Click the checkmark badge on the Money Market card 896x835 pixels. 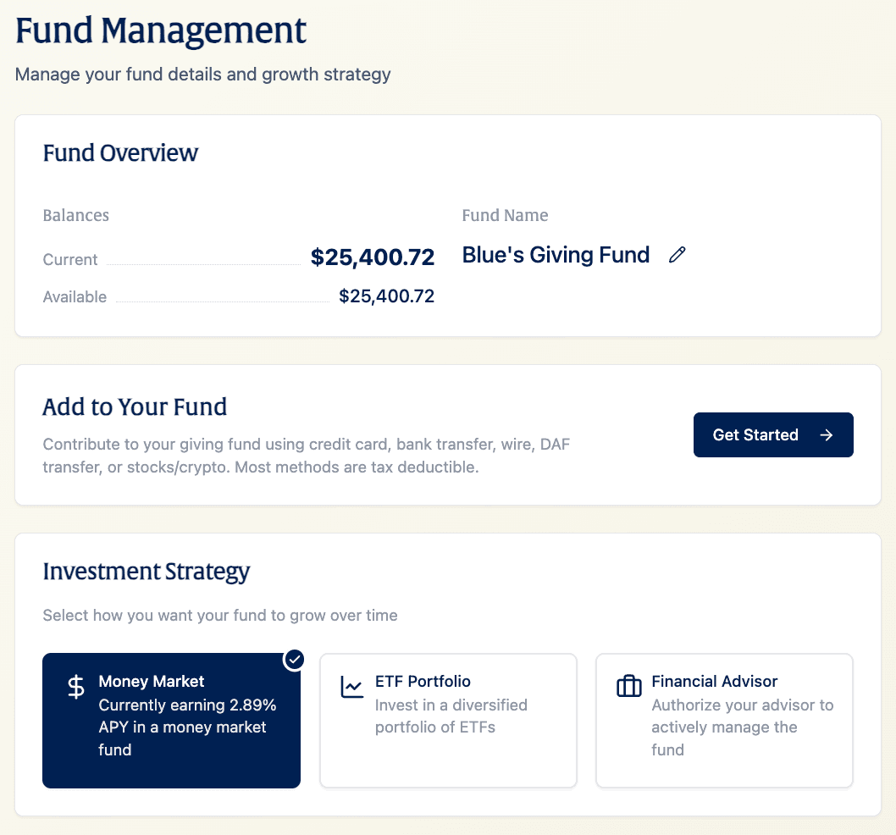294,659
